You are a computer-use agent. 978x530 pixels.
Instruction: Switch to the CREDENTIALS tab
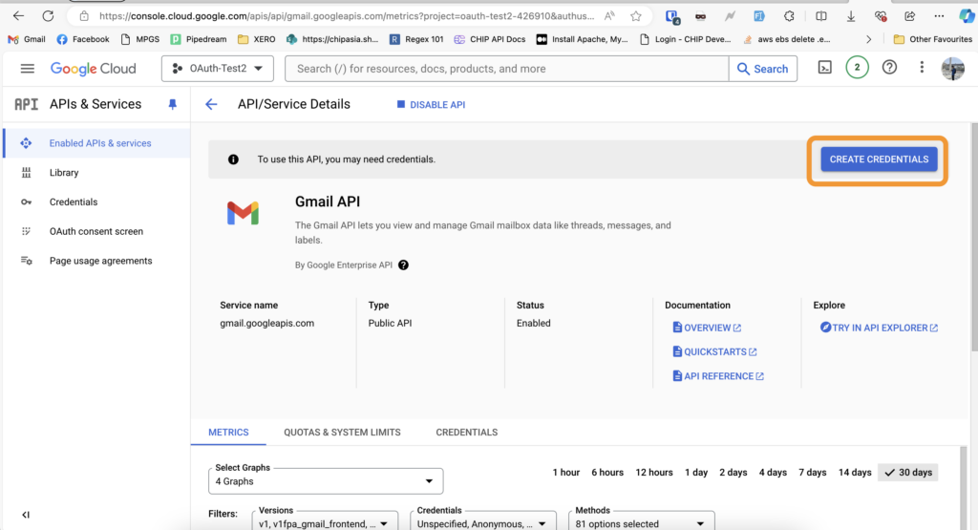[466, 432]
